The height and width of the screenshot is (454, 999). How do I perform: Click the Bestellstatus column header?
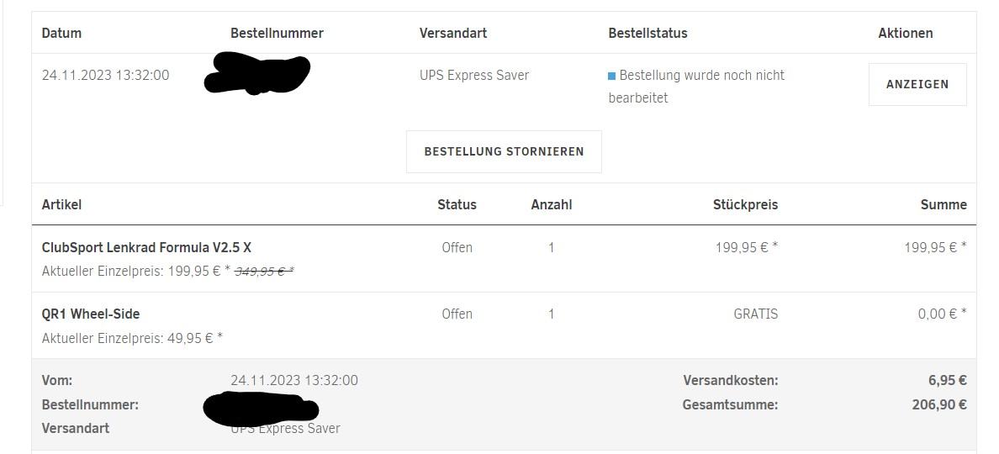[647, 33]
